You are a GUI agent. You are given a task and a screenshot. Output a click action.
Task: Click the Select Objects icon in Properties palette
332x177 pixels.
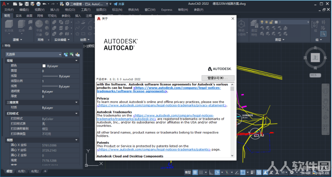[72, 55]
